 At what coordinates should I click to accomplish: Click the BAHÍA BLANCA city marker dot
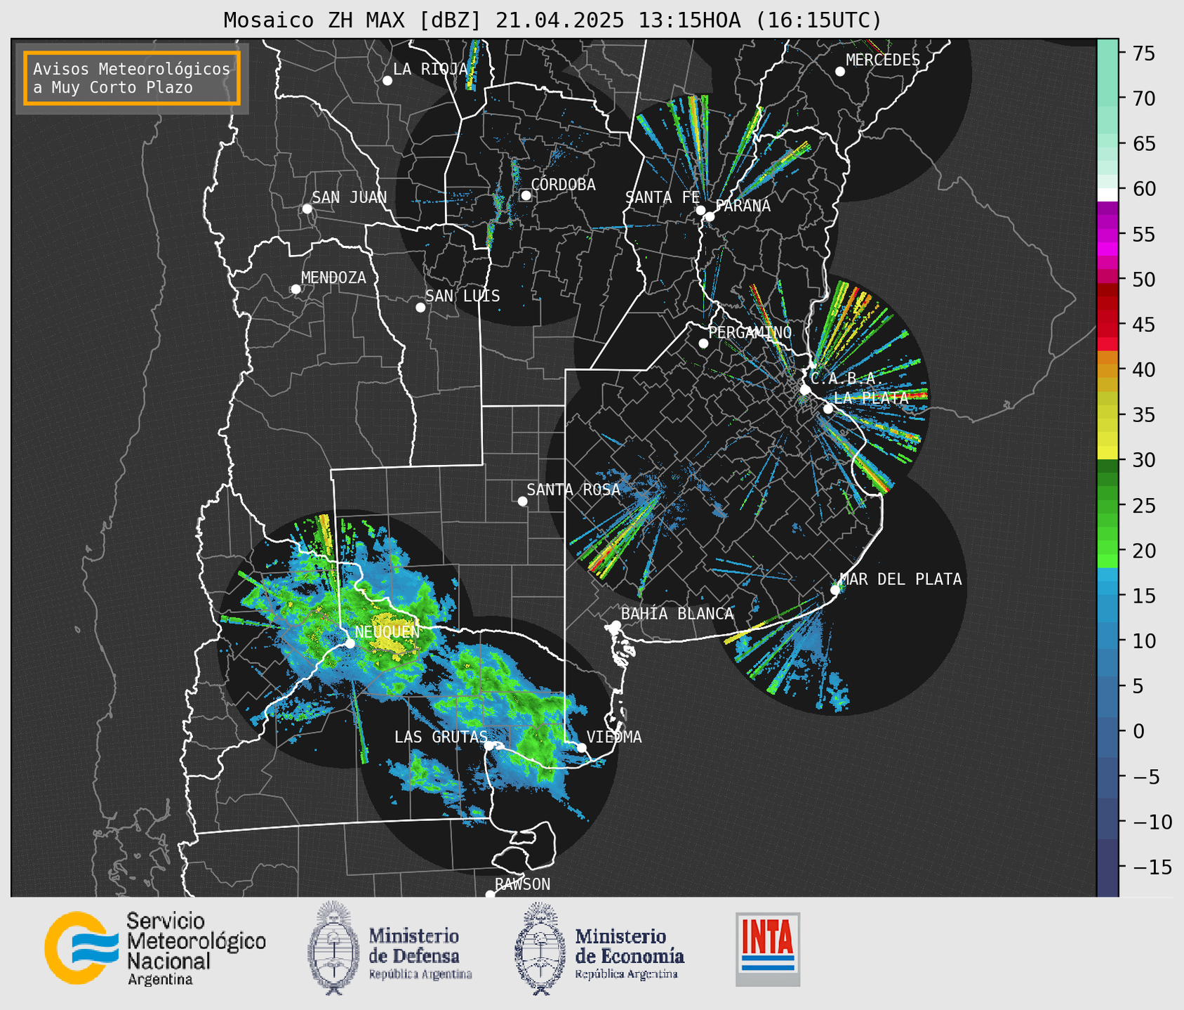pos(616,625)
